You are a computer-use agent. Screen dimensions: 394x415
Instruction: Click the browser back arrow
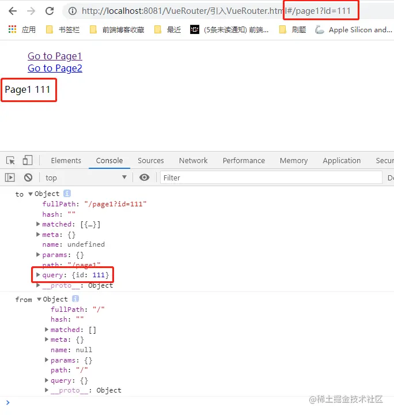[x=13, y=11]
